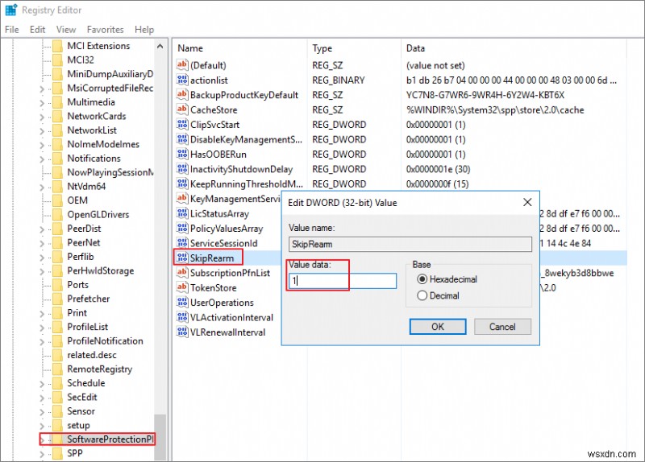The height and width of the screenshot is (462, 645).
Task: Select the ProfileList key in tree
Action: tap(88, 327)
